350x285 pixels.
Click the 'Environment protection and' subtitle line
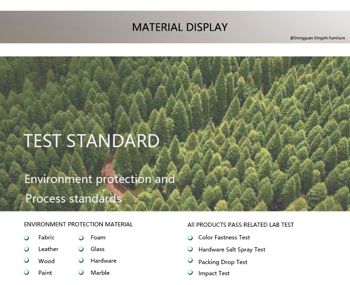coord(99,179)
